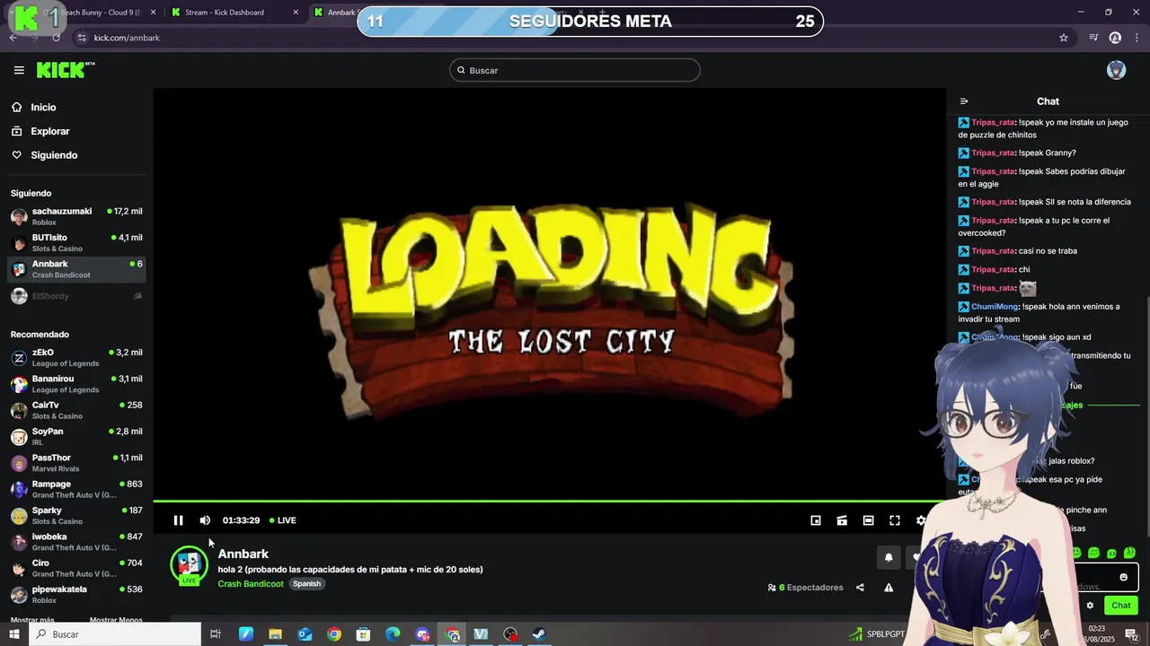
Task: Open Ciro recommended channel
Action: (x=76, y=568)
